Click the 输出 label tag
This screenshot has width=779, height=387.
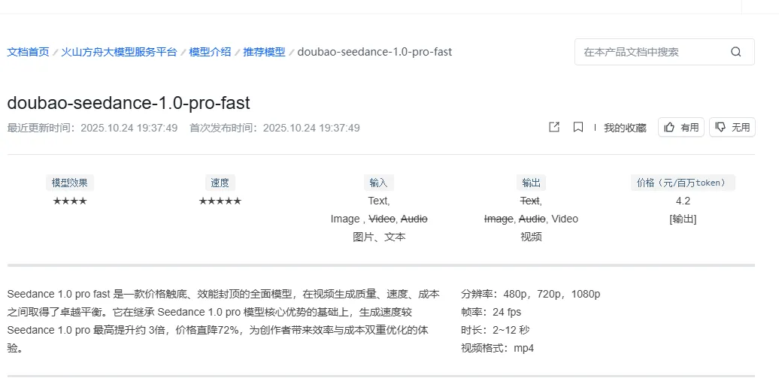[531, 183]
